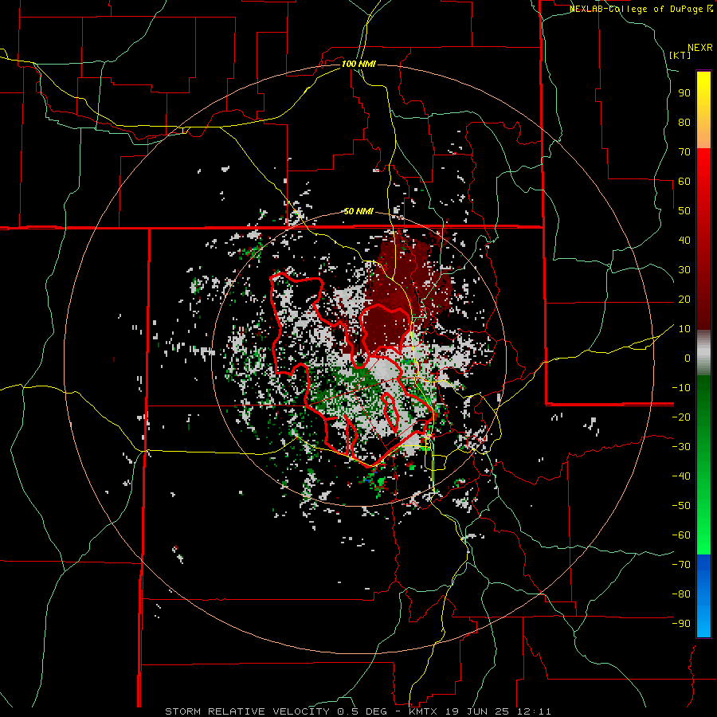The width and height of the screenshot is (717, 717).
Task: Click the -50 value on the velocity scale
Action: click(x=681, y=506)
